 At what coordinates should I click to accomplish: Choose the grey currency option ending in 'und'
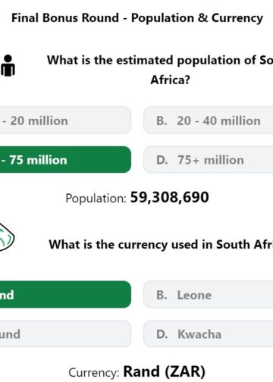click(x=65, y=334)
